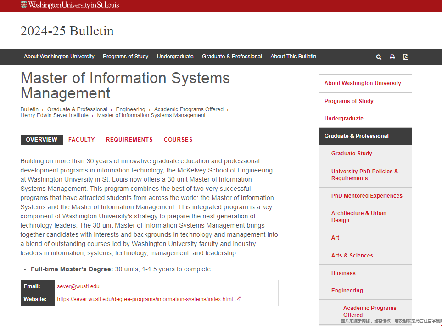The height and width of the screenshot is (326, 442).
Task: Open the sever.wustl.edu information-systems website link
Action: tap(145, 299)
